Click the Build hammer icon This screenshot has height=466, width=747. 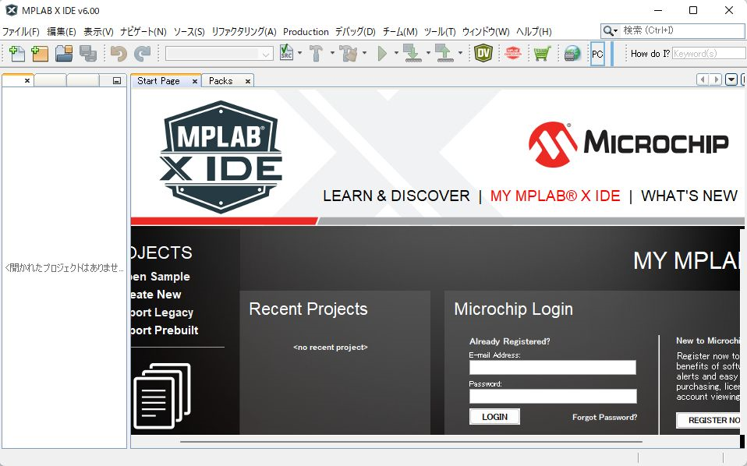tap(316, 53)
